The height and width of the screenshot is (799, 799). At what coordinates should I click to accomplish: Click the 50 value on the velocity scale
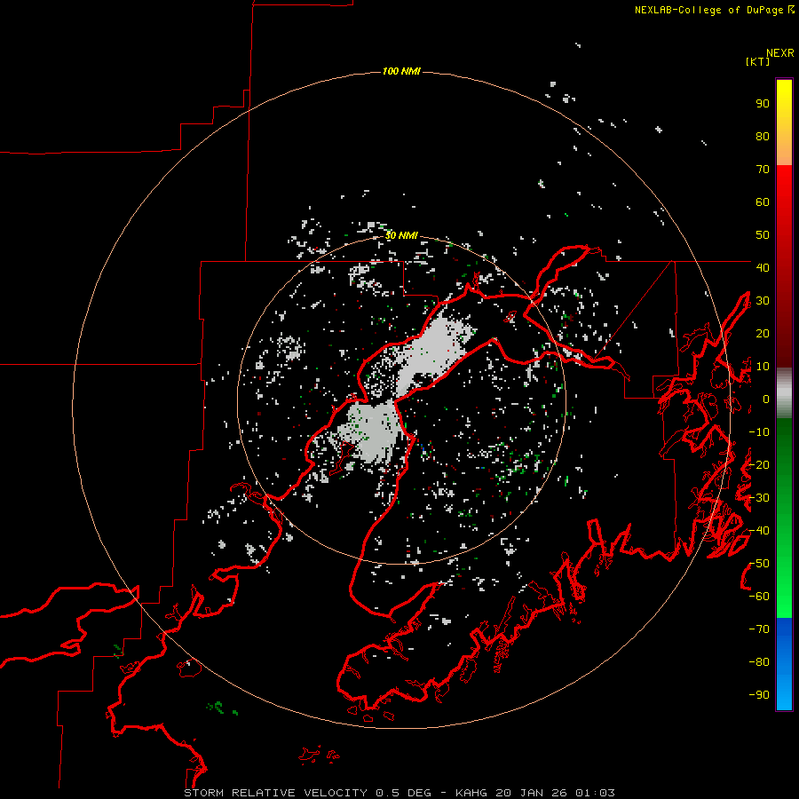point(763,235)
